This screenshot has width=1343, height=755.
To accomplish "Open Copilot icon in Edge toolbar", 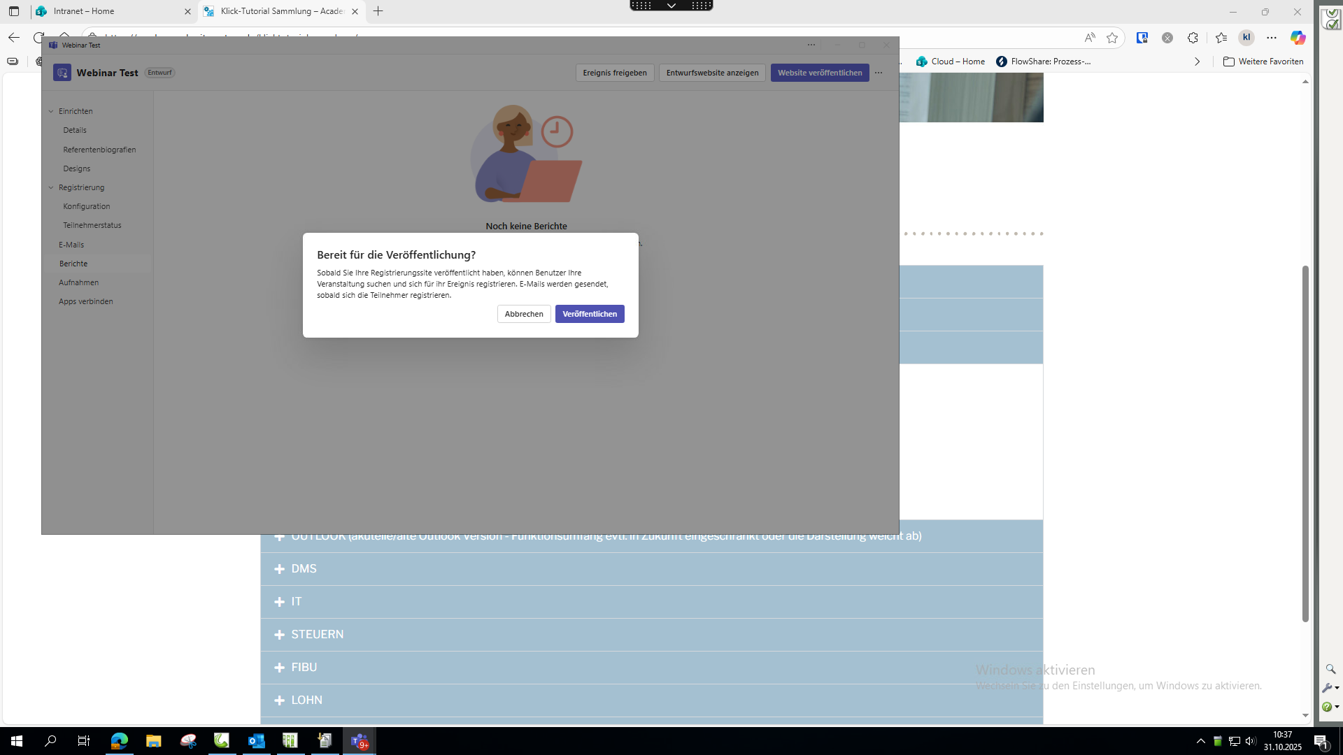I will coord(1298,38).
